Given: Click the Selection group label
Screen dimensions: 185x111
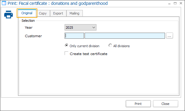Looking at the screenshot, I should tap(28, 21).
